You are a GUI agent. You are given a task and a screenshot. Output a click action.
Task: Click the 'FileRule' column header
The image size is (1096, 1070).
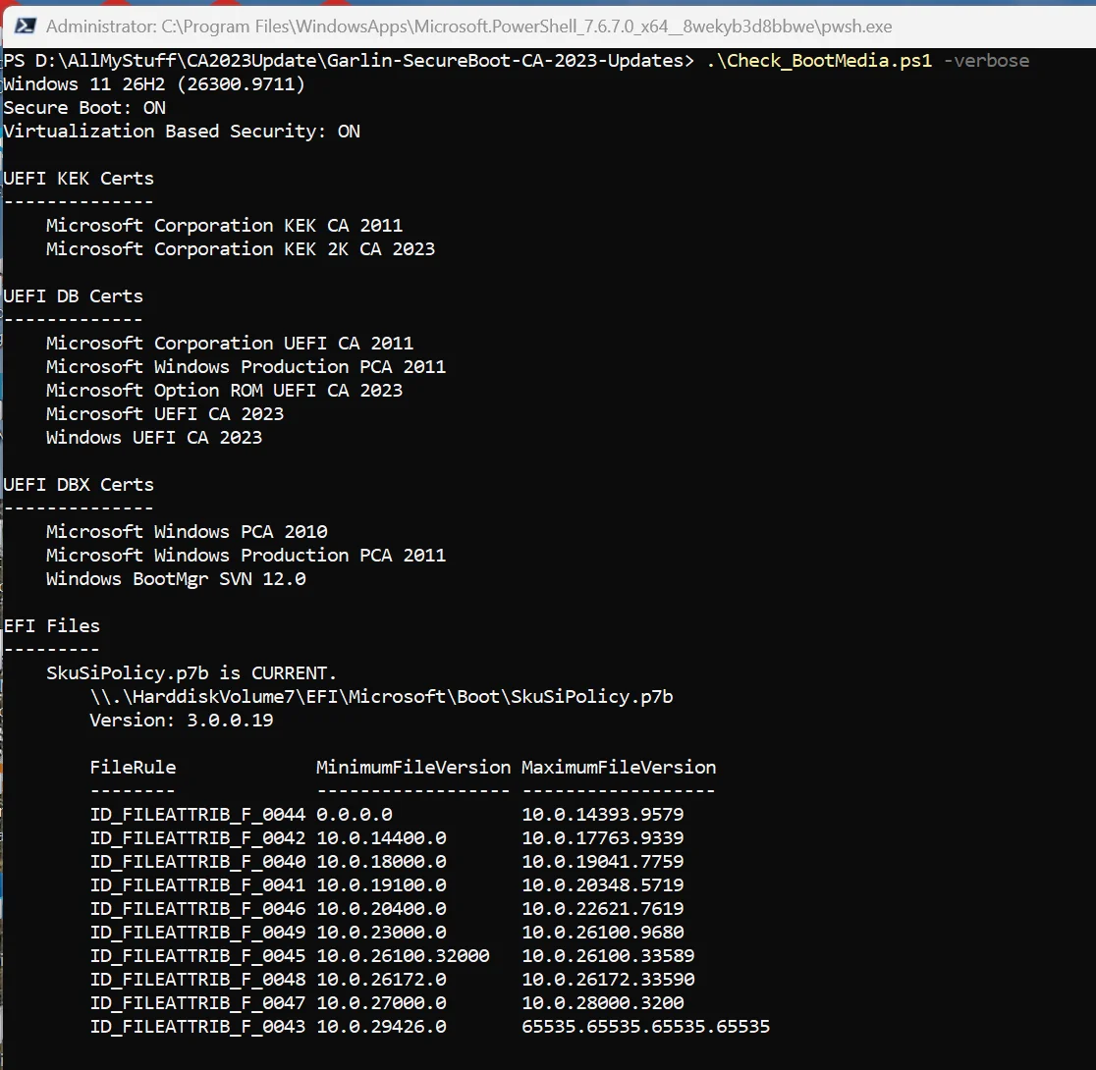tap(133, 768)
